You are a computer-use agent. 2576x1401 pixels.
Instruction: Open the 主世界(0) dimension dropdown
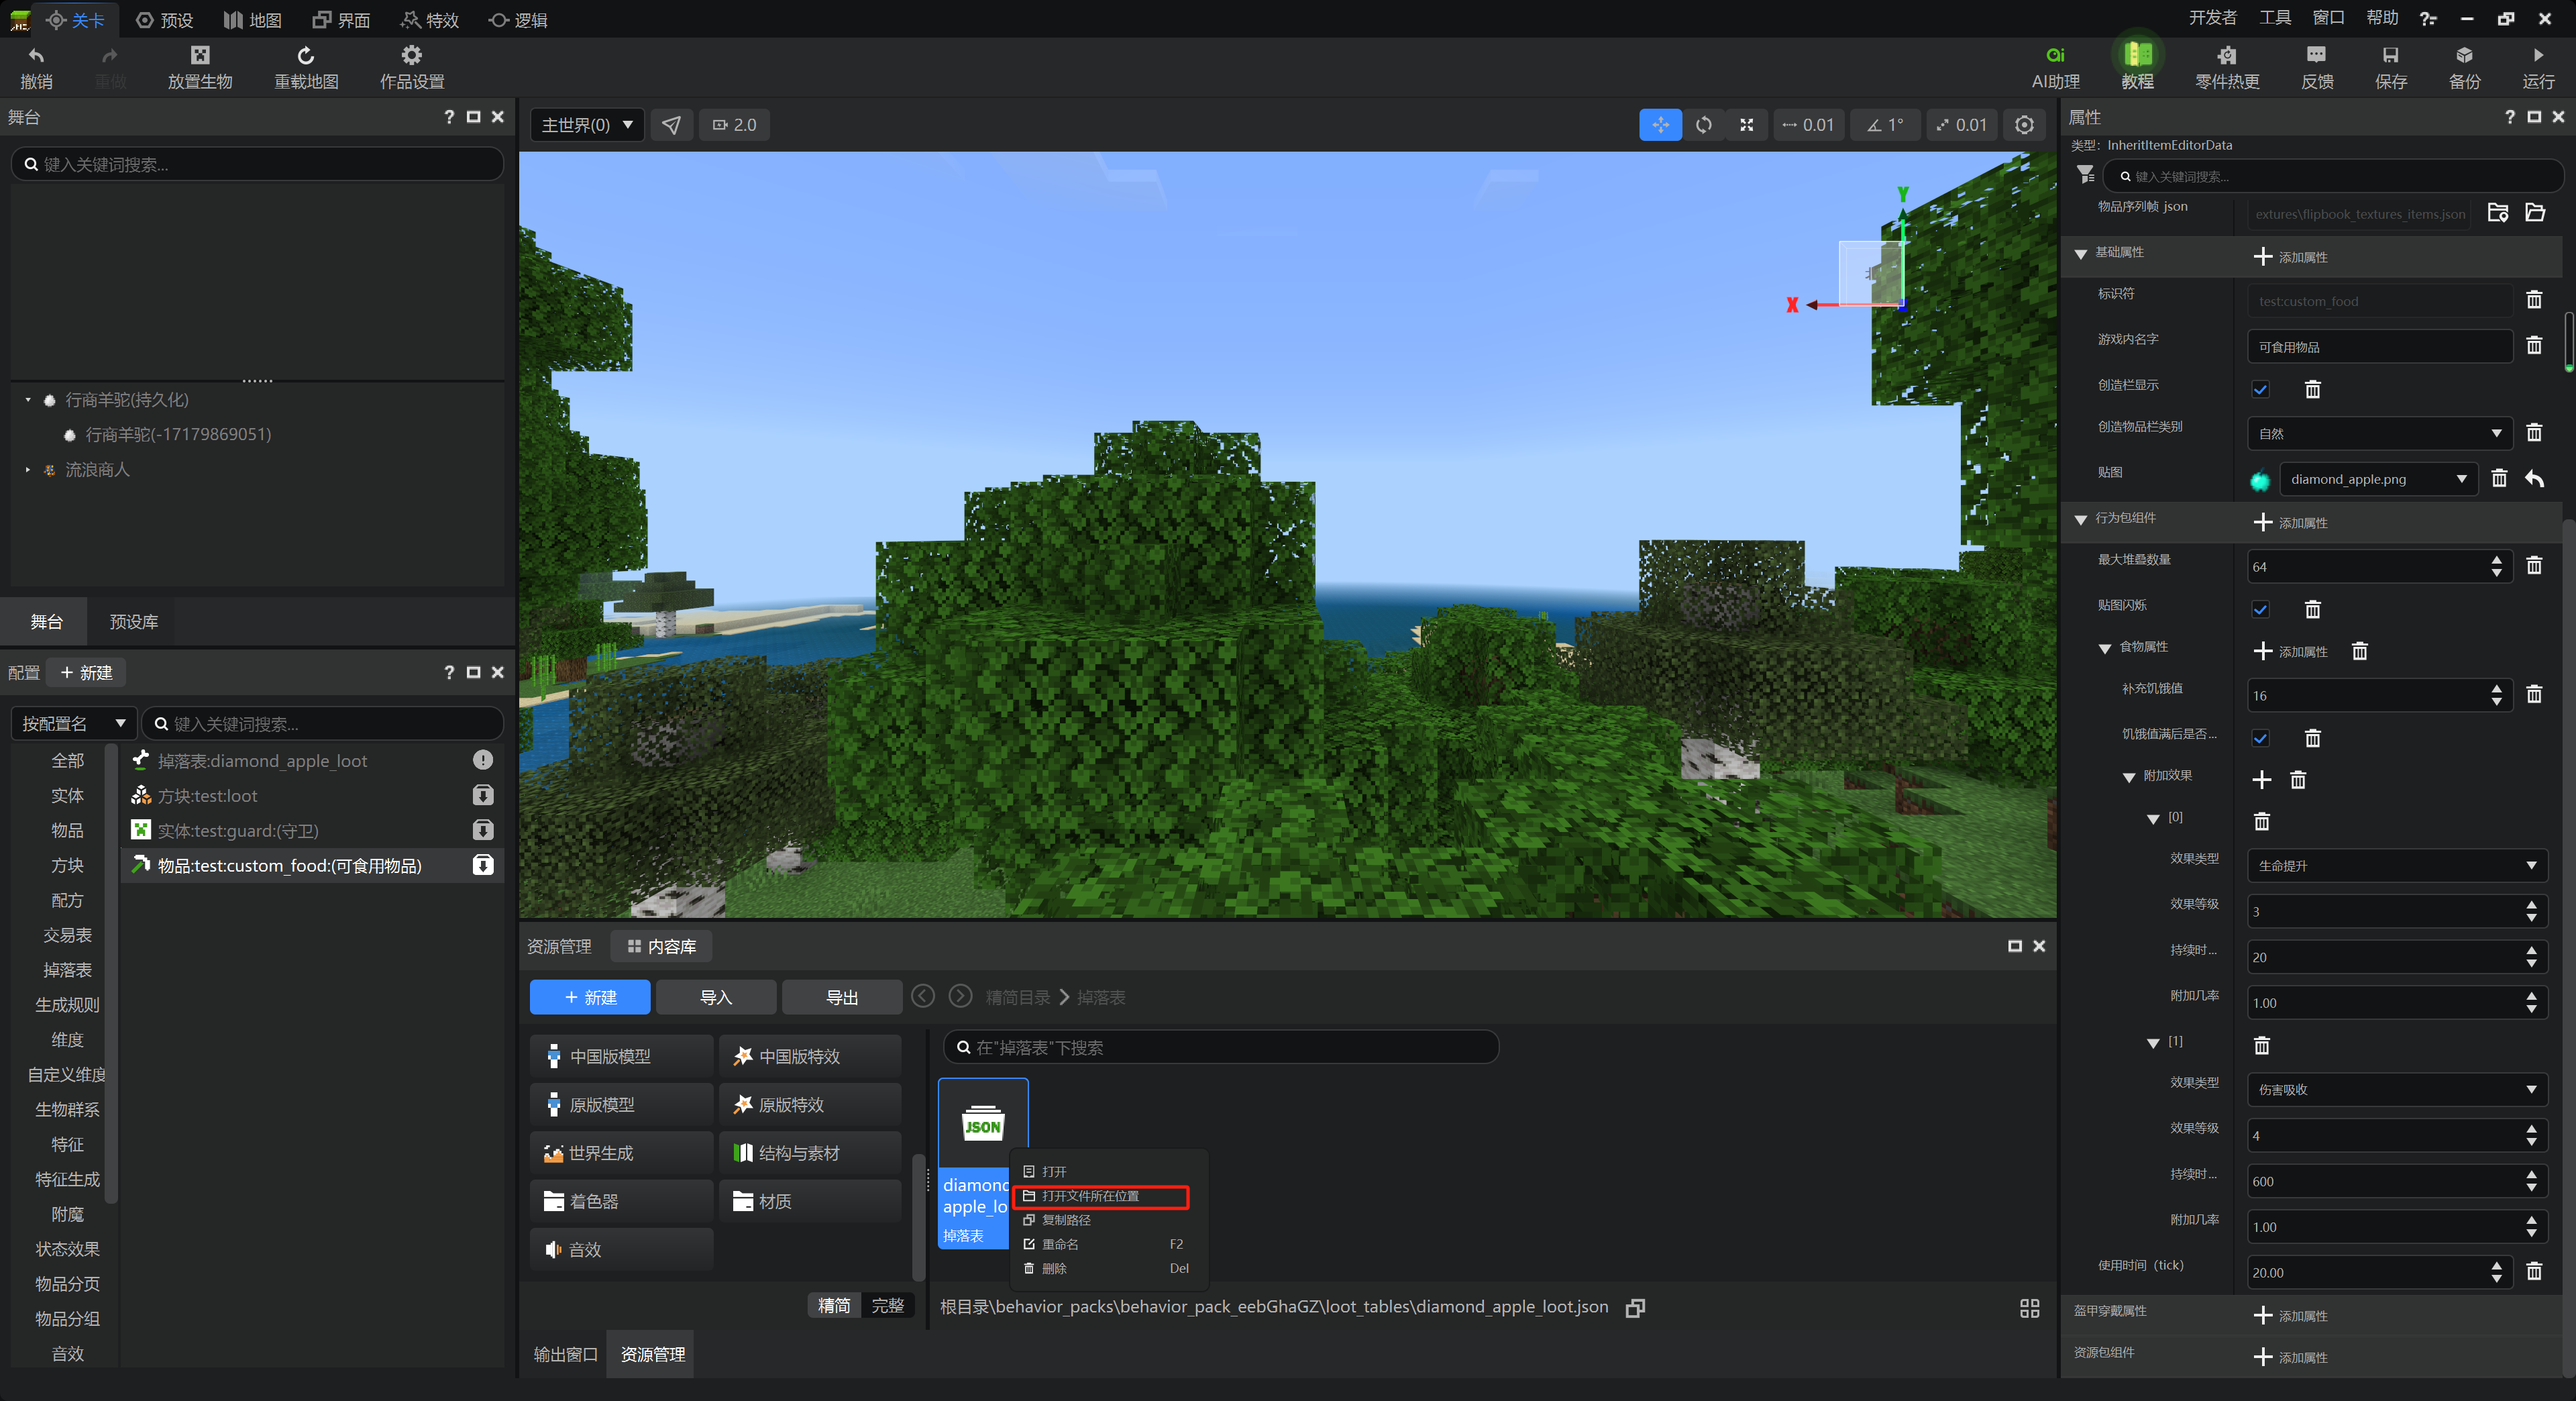[x=587, y=125]
